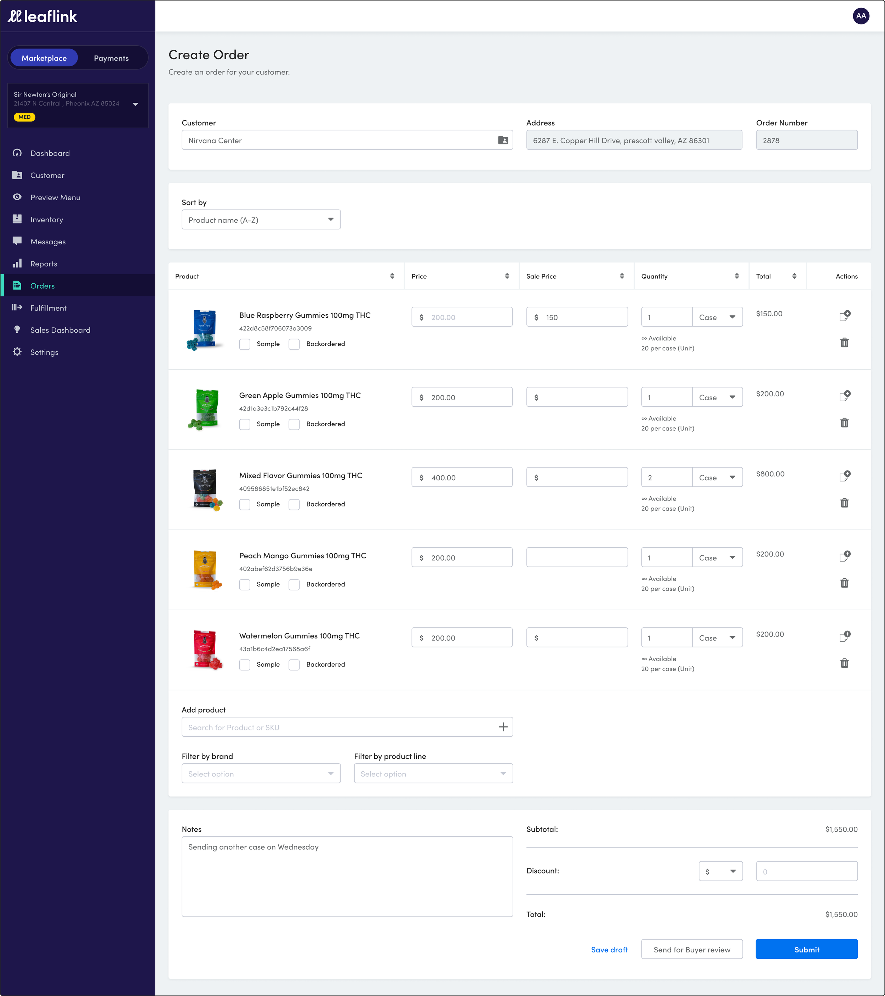Expand the Filter by brand dropdown

261,774
